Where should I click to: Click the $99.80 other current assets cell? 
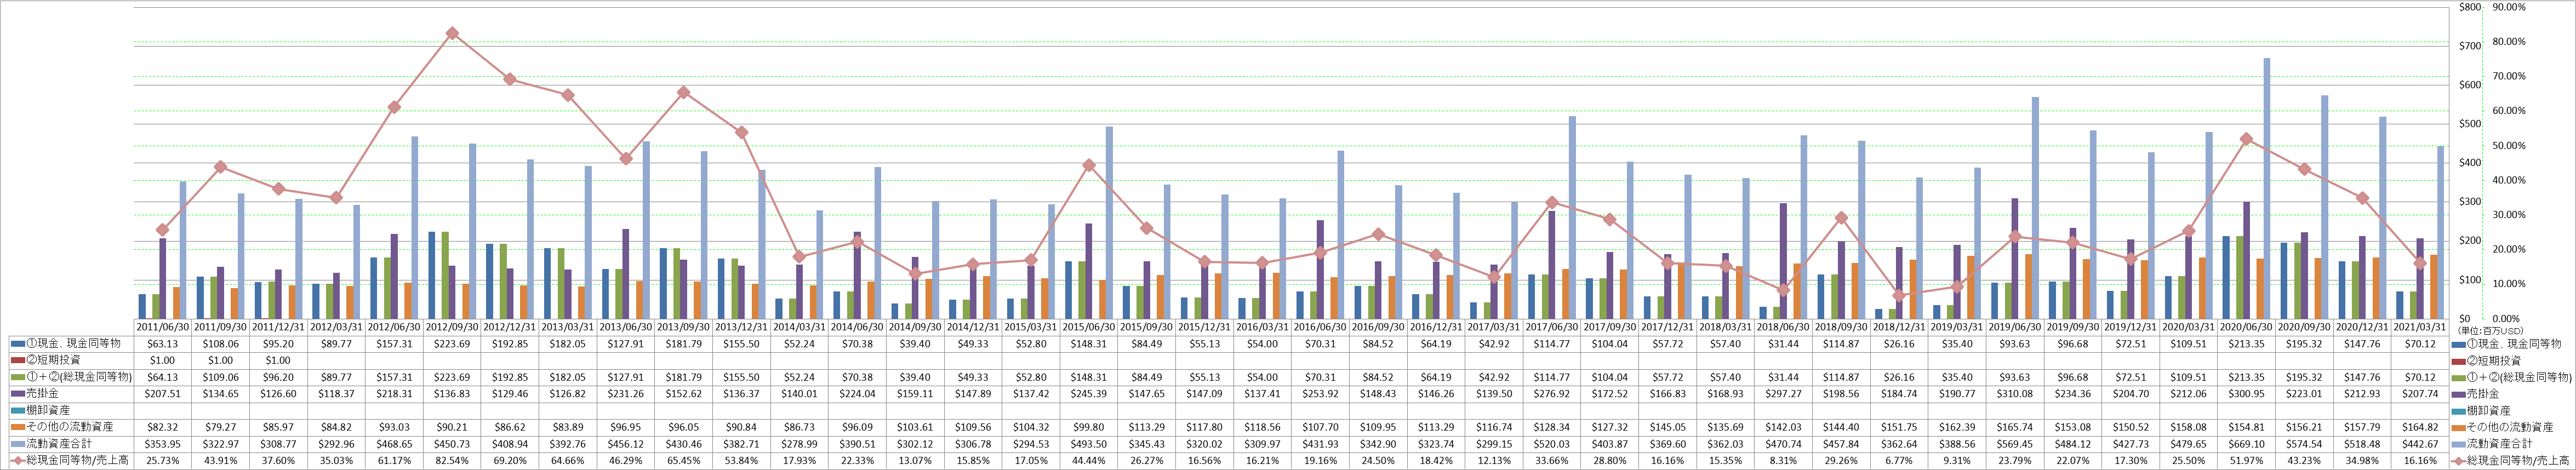pyautogui.click(x=1088, y=427)
